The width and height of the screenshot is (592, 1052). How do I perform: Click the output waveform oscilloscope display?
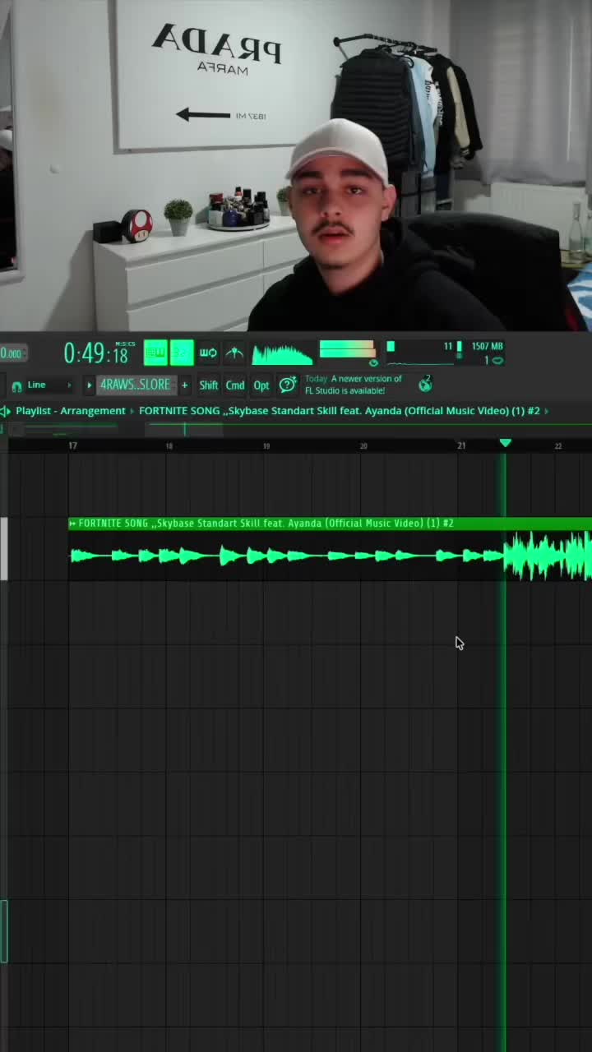[282, 353]
